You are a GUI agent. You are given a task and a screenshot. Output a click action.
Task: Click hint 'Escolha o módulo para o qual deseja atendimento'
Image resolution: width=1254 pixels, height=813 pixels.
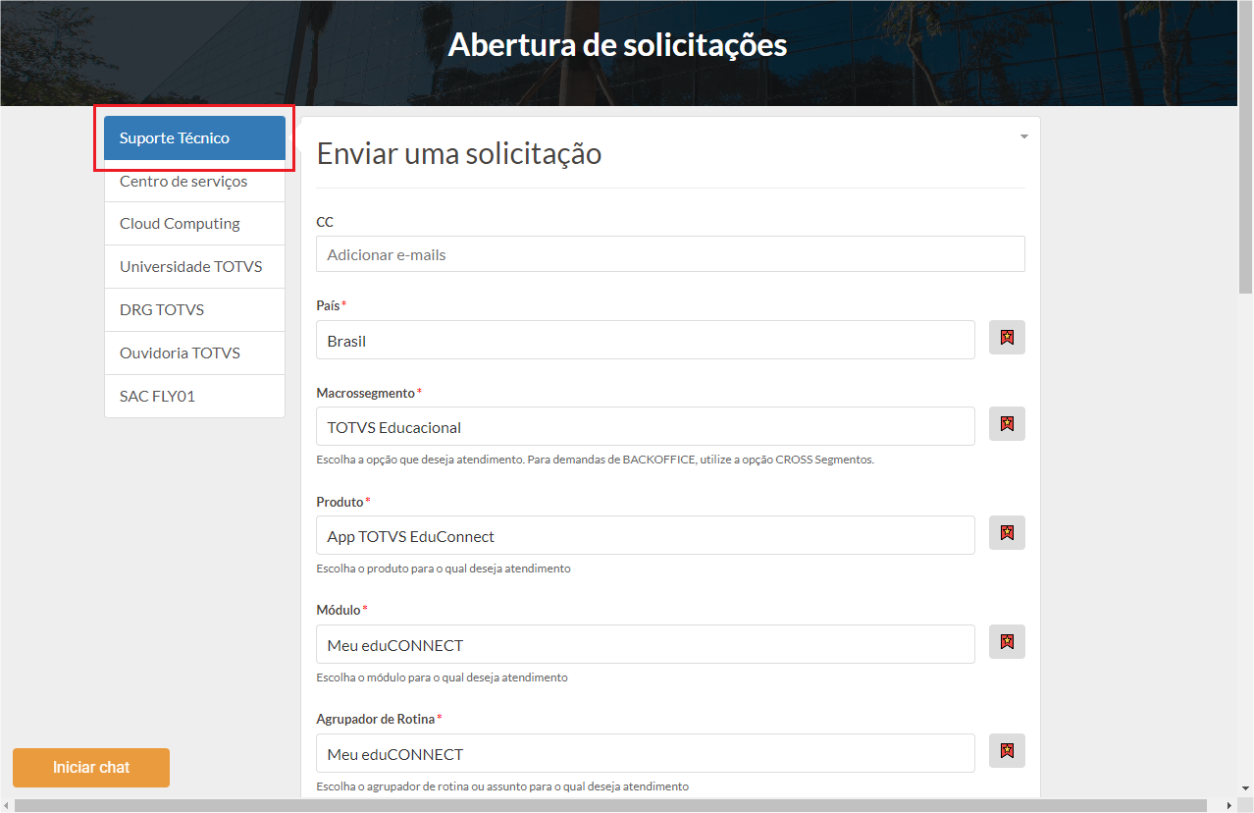click(442, 677)
